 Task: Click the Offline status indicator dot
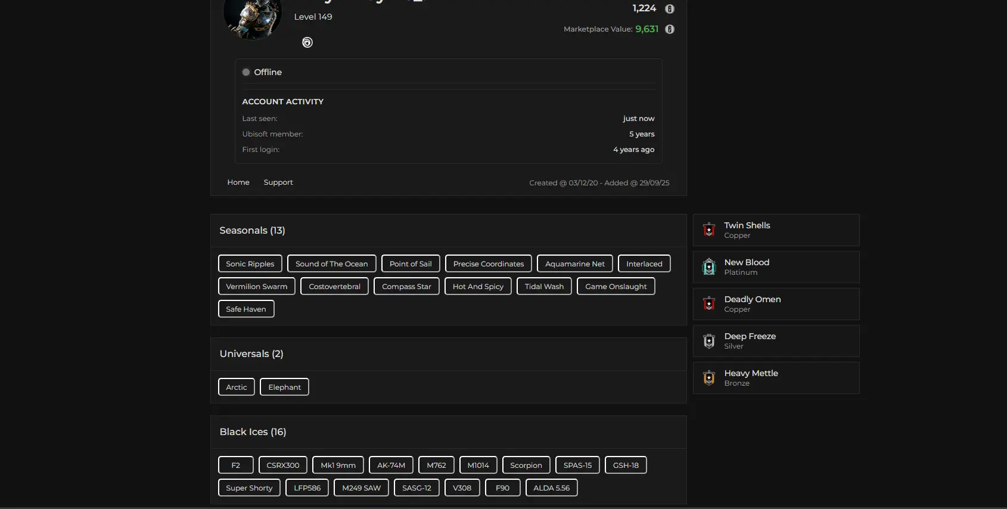pyautogui.click(x=246, y=72)
